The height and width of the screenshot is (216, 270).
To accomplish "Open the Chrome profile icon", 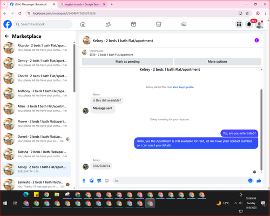I will pyautogui.click(x=258, y=13).
